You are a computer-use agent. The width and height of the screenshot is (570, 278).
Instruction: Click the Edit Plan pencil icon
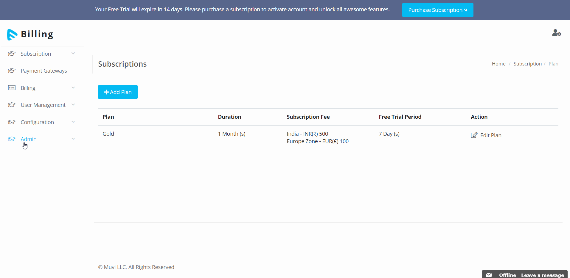pos(474,135)
